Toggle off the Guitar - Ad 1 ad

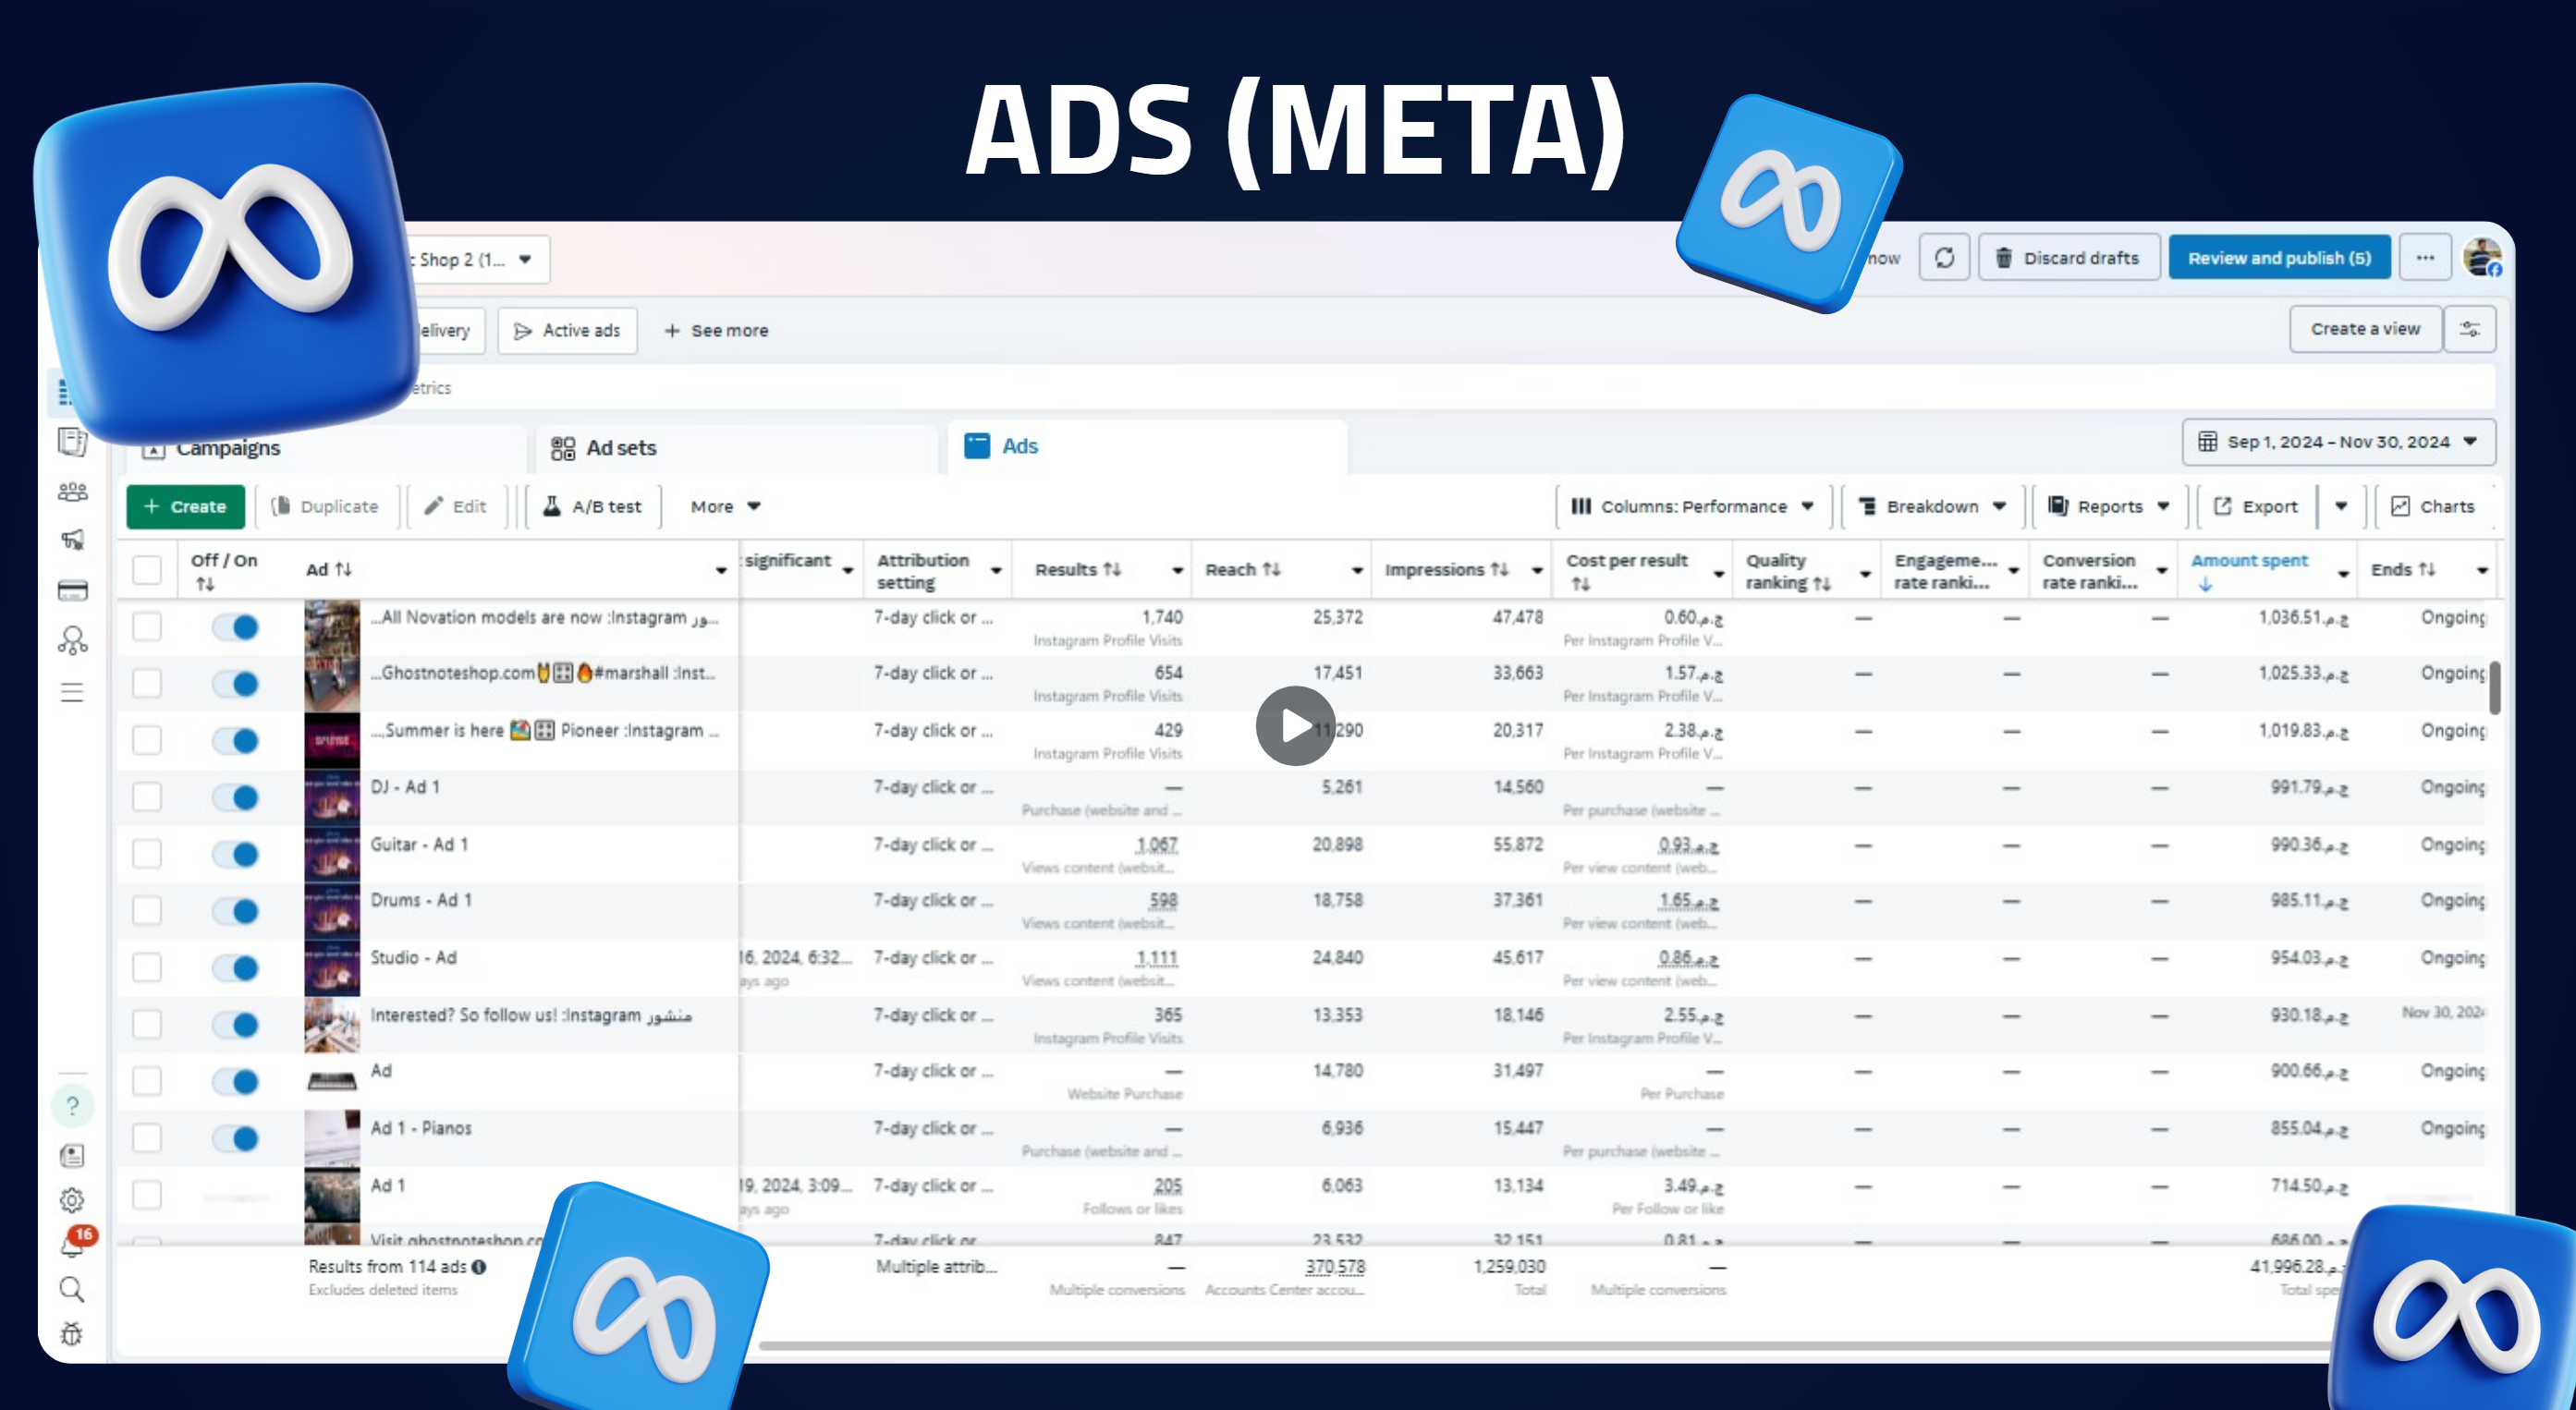click(236, 854)
